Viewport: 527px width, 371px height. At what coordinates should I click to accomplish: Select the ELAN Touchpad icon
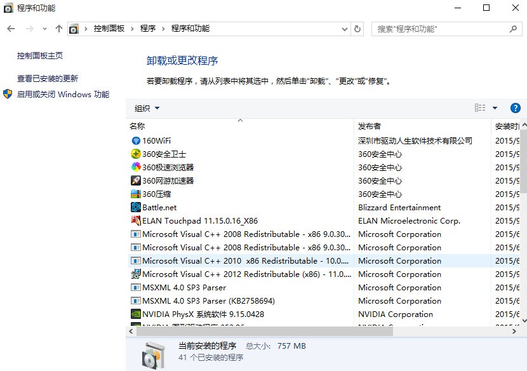point(136,220)
